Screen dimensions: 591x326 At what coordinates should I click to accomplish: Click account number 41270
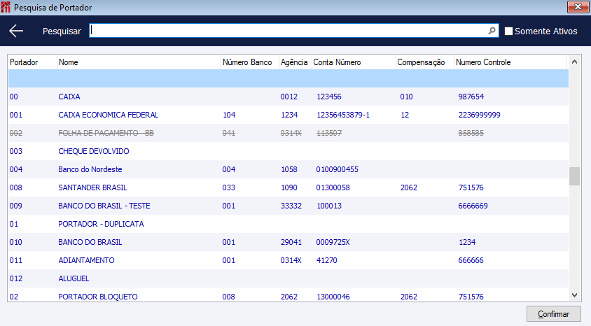point(327,260)
